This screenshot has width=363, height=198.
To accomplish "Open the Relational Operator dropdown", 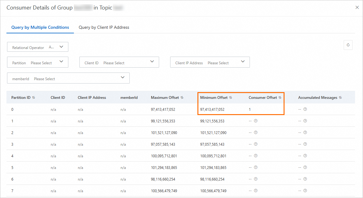I will (38, 47).
